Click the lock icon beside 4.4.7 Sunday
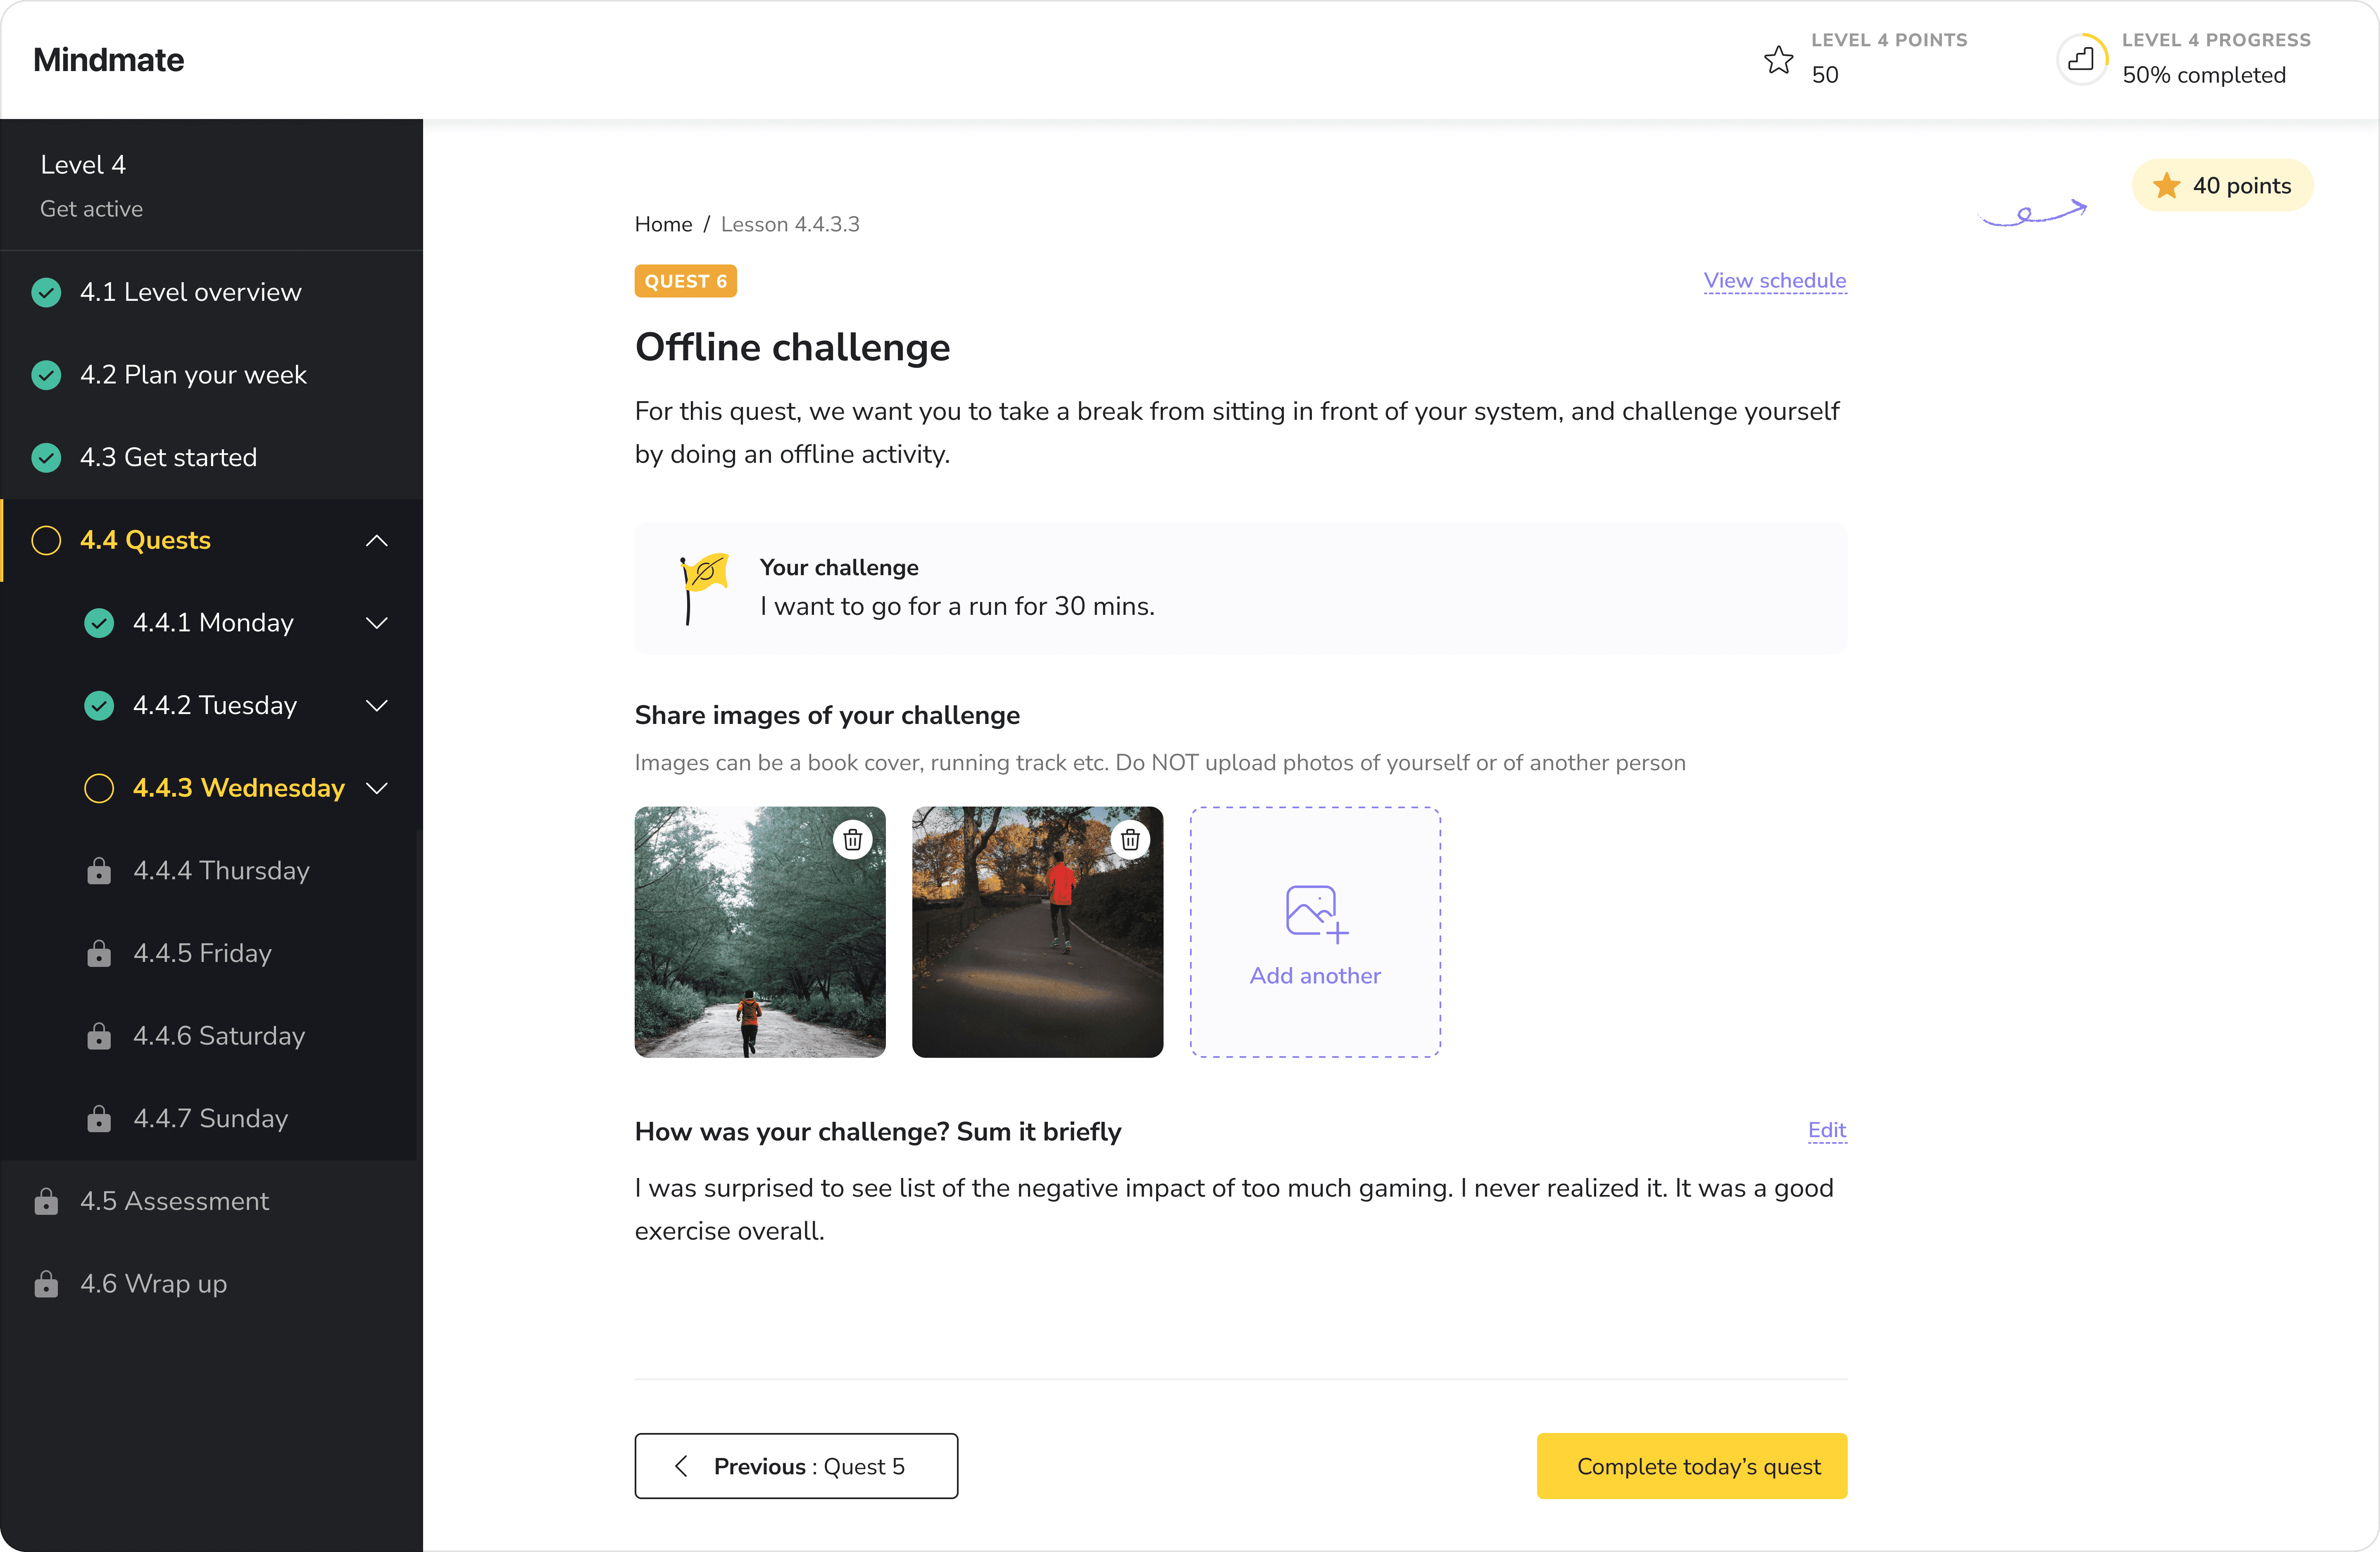Screen dimensions: 2380x1552 (x=99, y=1118)
